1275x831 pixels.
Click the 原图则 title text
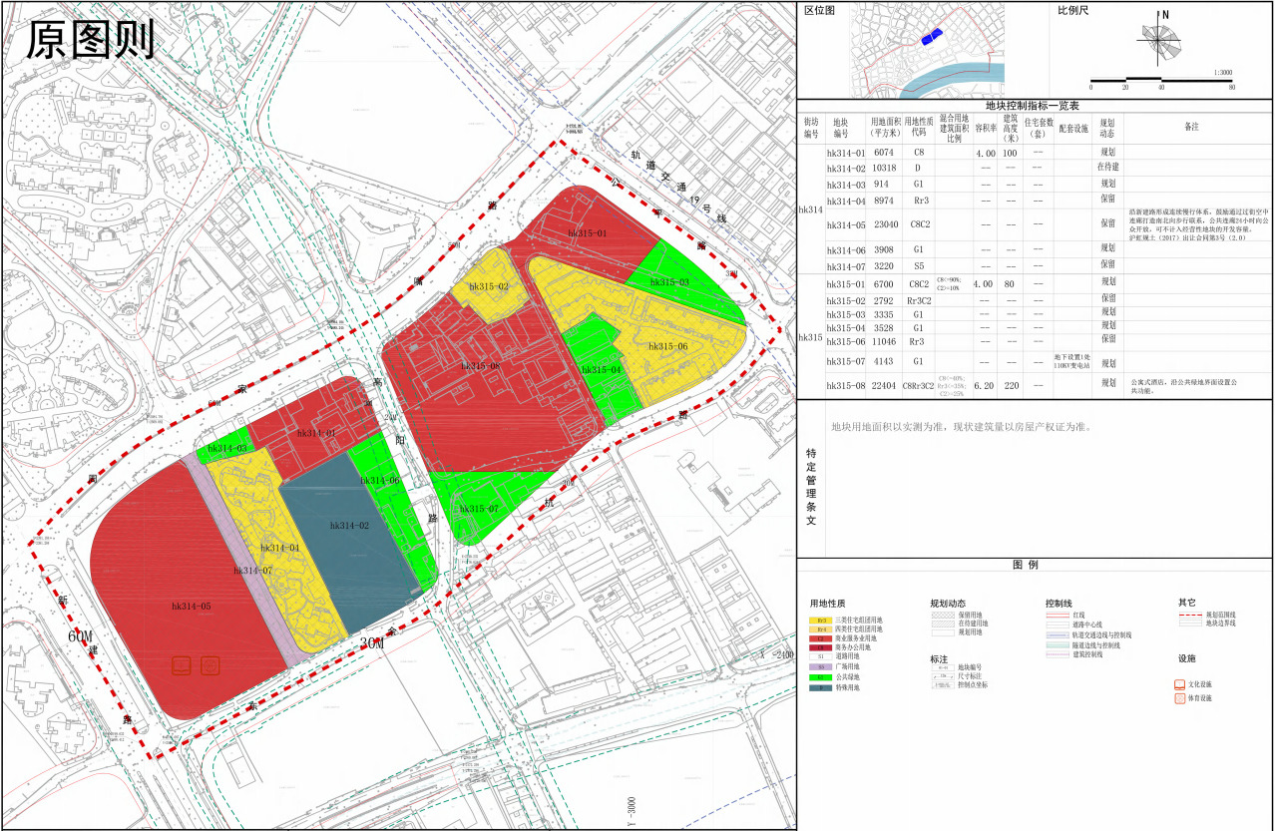click(90, 40)
